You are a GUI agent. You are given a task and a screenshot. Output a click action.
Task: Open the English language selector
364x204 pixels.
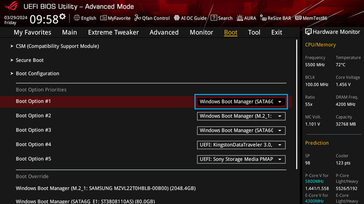[84, 18]
